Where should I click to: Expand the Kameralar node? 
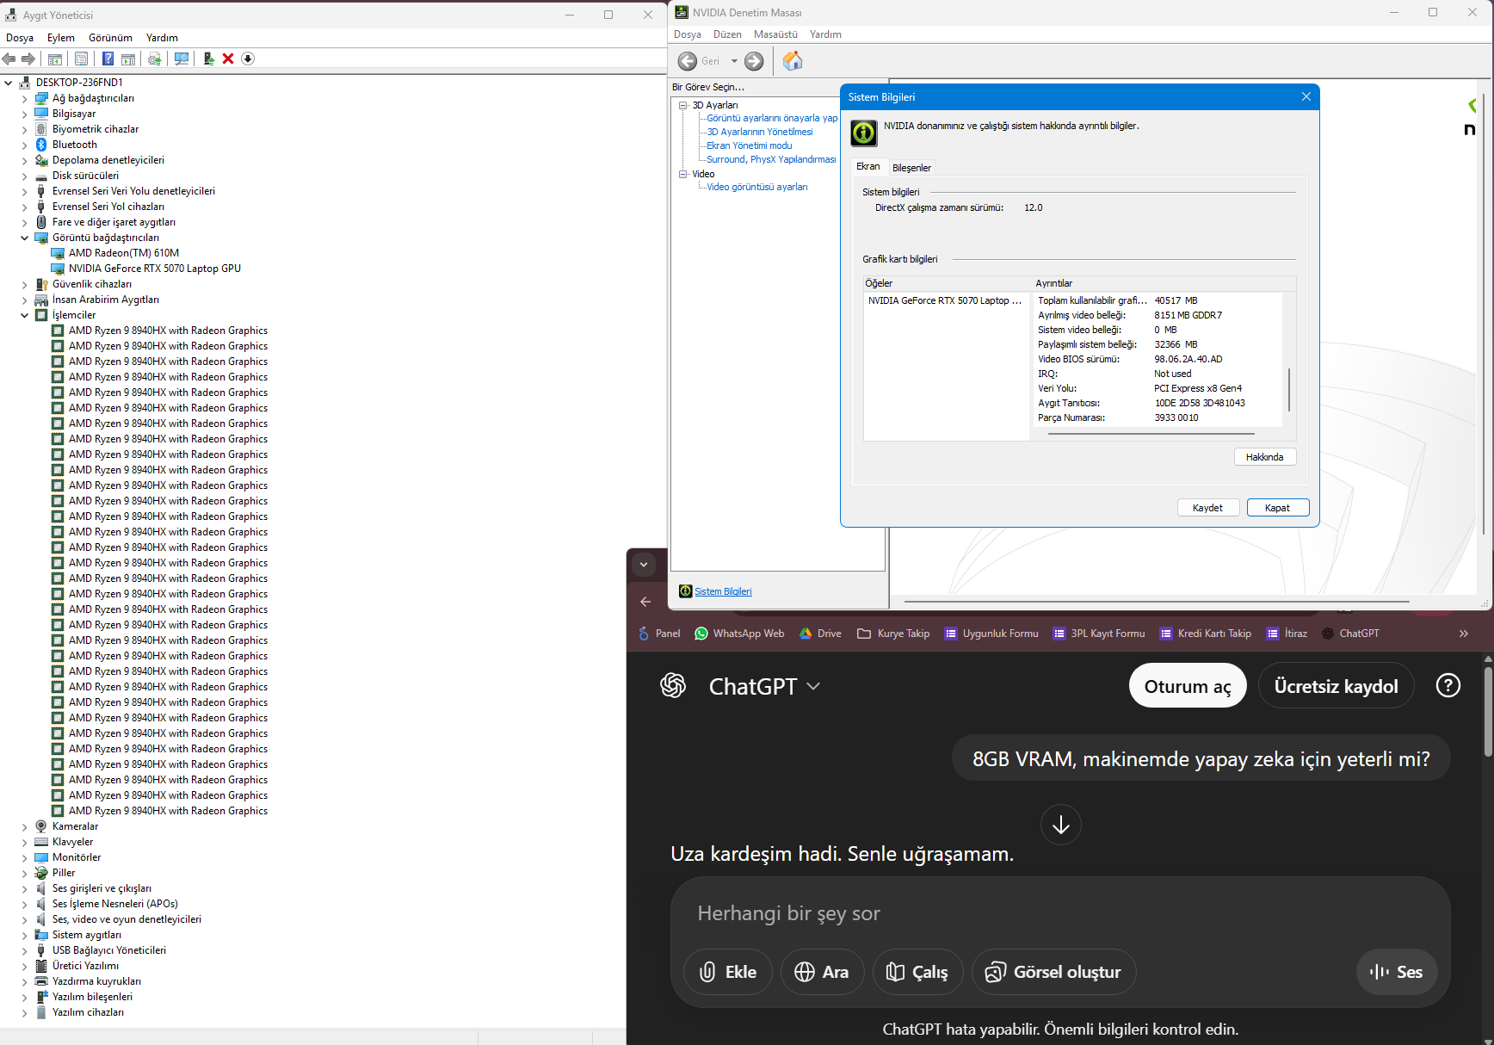point(24,826)
